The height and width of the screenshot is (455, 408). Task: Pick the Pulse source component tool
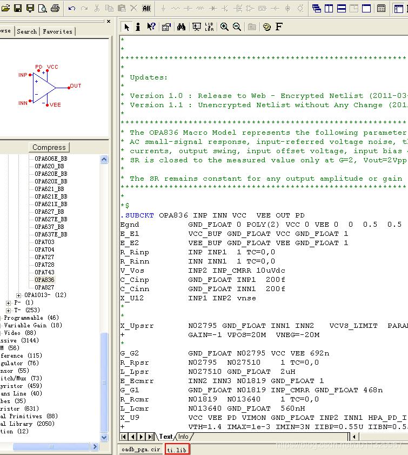pos(262,9)
